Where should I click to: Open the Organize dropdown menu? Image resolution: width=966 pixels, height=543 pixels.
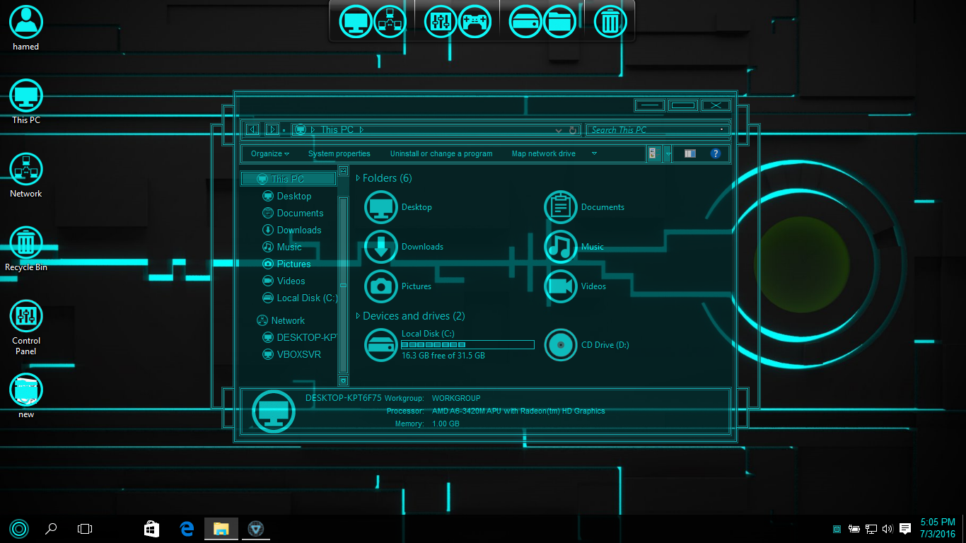[x=270, y=153]
